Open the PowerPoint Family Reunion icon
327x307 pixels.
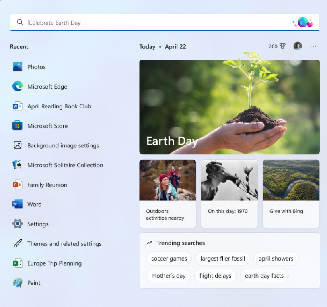pyautogui.click(x=17, y=185)
